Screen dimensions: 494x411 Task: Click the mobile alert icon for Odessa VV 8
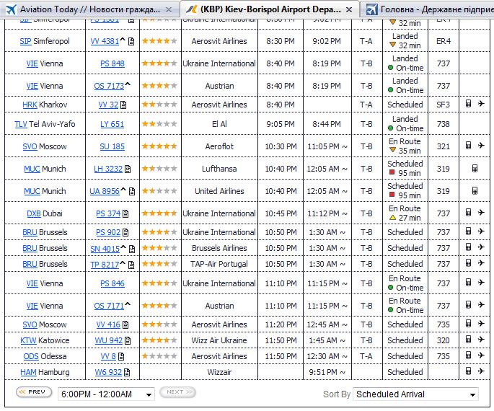coord(468,355)
